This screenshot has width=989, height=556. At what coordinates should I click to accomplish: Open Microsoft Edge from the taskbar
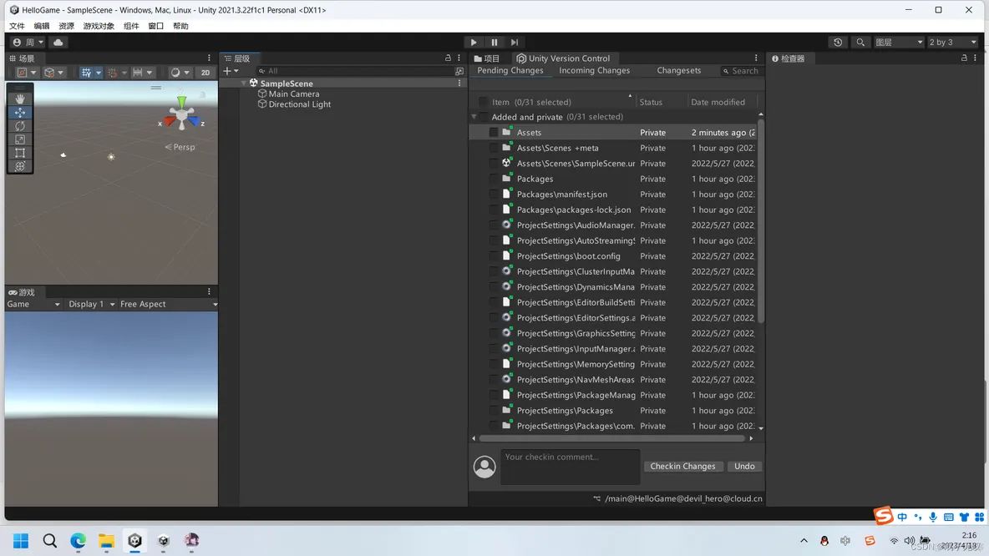[79, 541]
